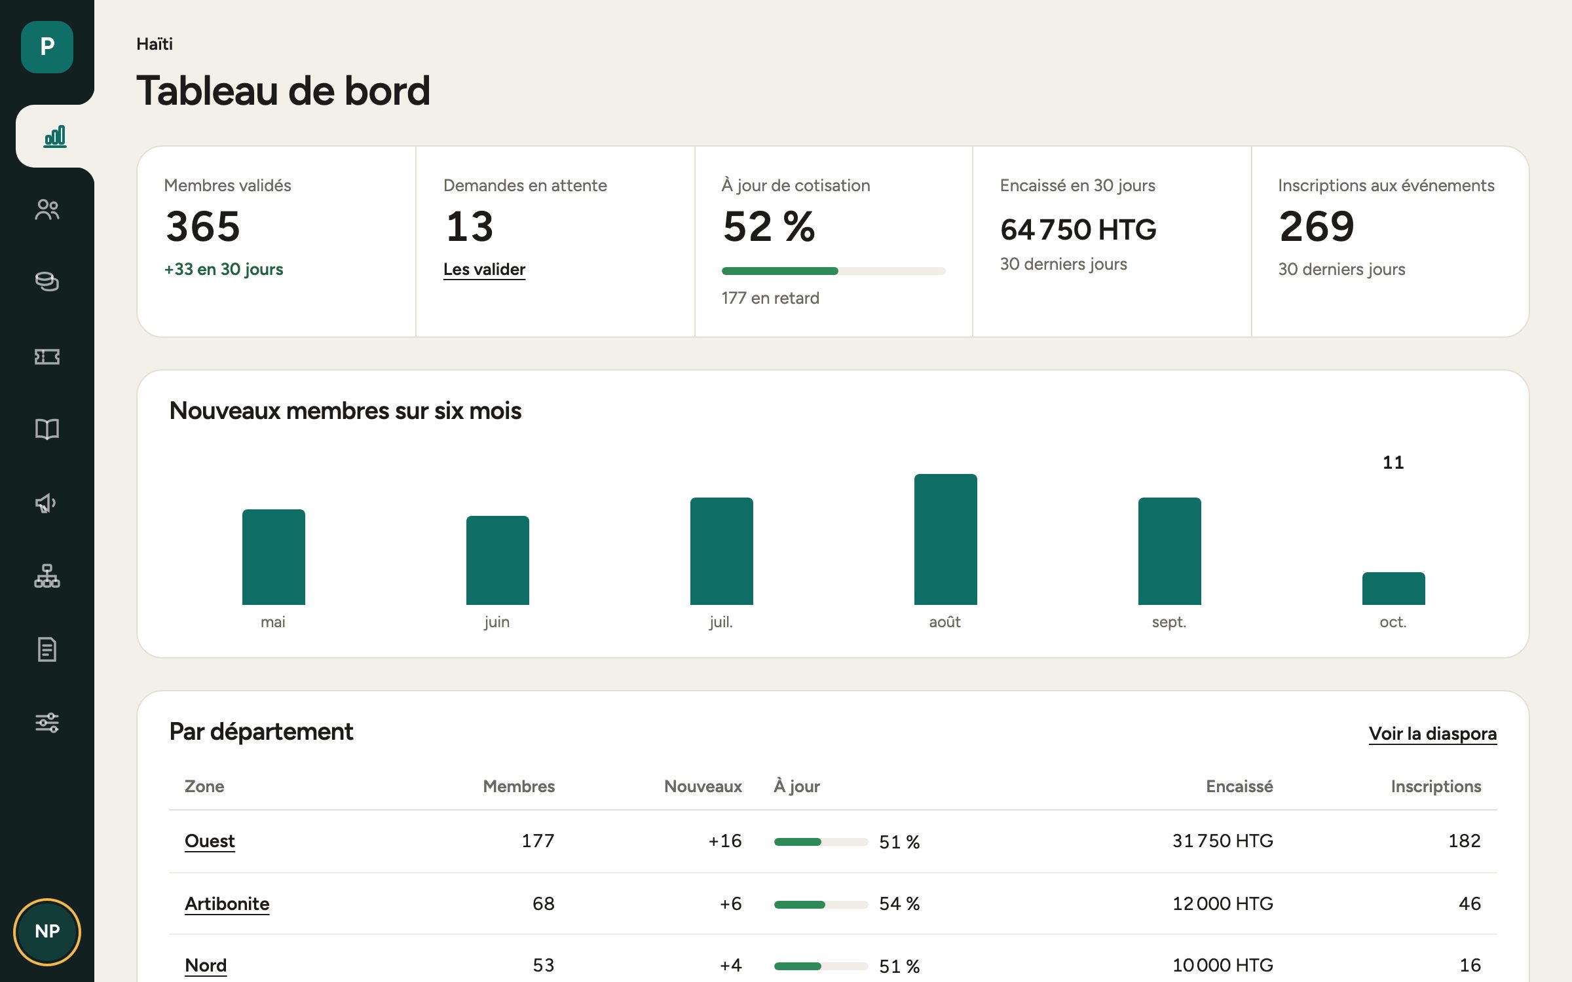Click the juin bar in chart
This screenshot has width=1572, height=982.
click(x=497, y=560)
